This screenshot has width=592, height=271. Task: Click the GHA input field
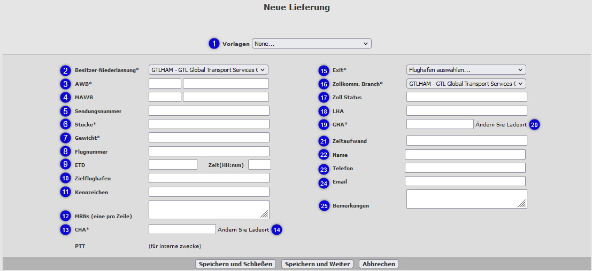(x=440, y=124)
